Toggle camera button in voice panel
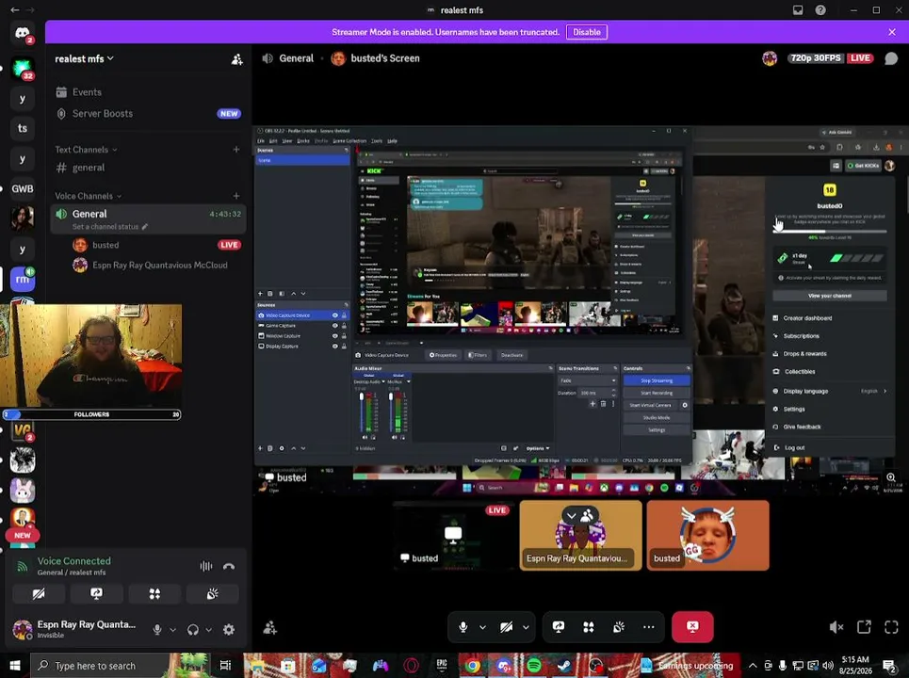Image resolution: width=909 pixels, height=678 pixels. 39,594
